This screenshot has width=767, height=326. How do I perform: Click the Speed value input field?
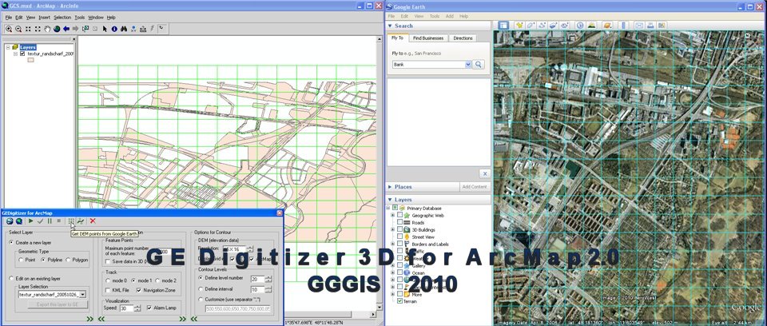(x=126, y=308)
